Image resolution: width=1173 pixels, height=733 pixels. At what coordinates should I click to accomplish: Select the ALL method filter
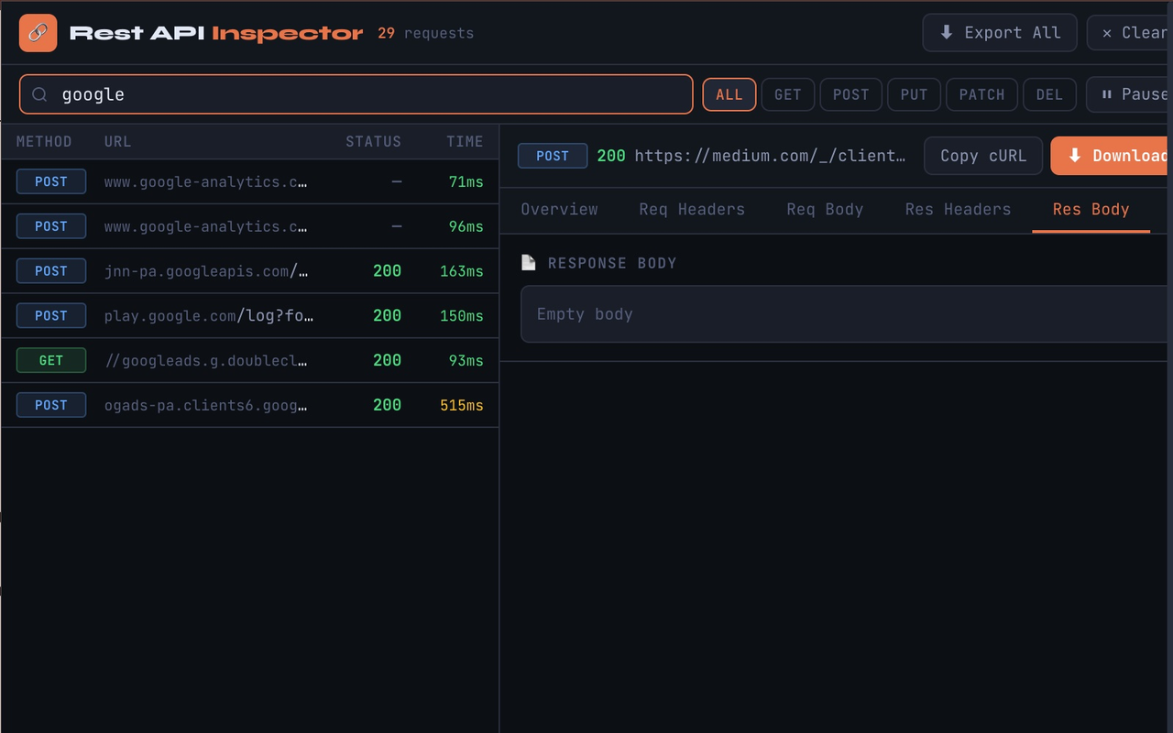(x=729, y=94)
